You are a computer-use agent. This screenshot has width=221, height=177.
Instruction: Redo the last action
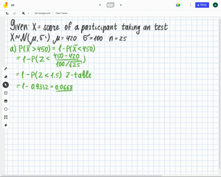click(x=14, y=13)
